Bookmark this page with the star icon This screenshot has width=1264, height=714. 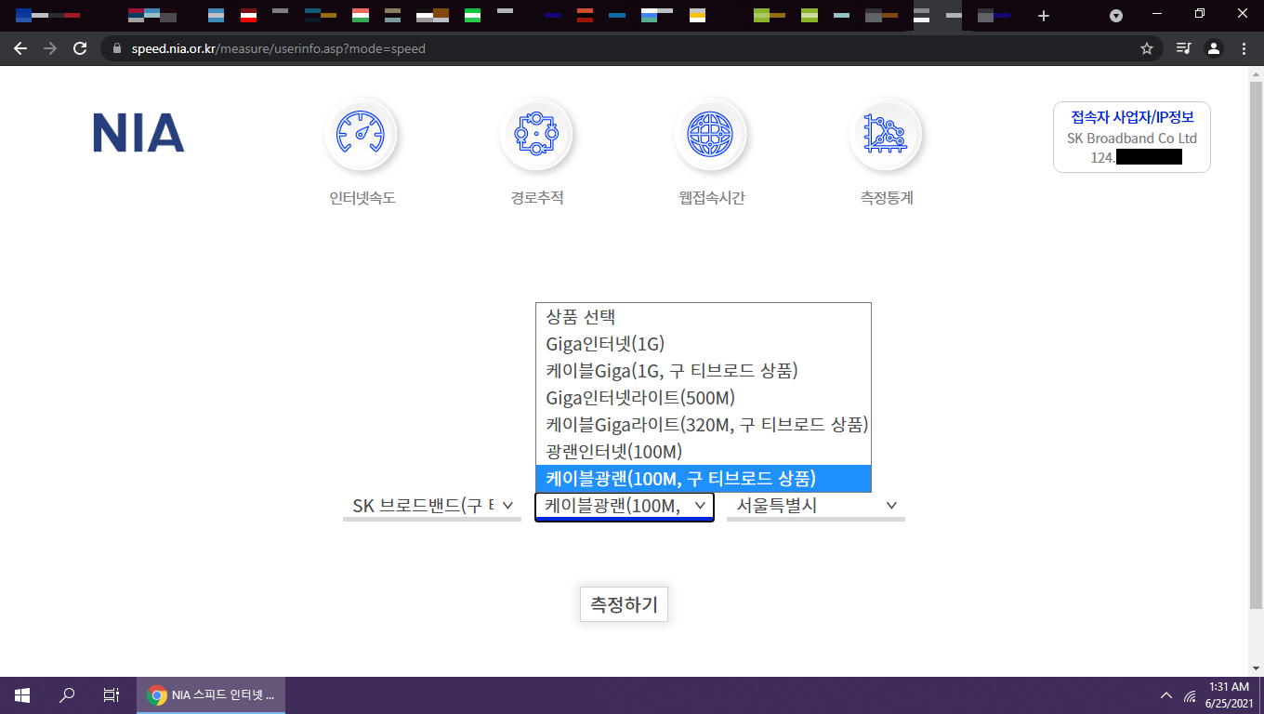tap(1147, 48)
